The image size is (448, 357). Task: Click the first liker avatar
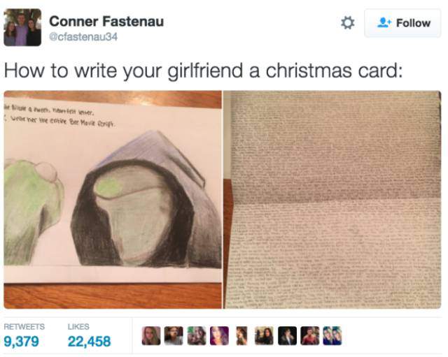151,335
